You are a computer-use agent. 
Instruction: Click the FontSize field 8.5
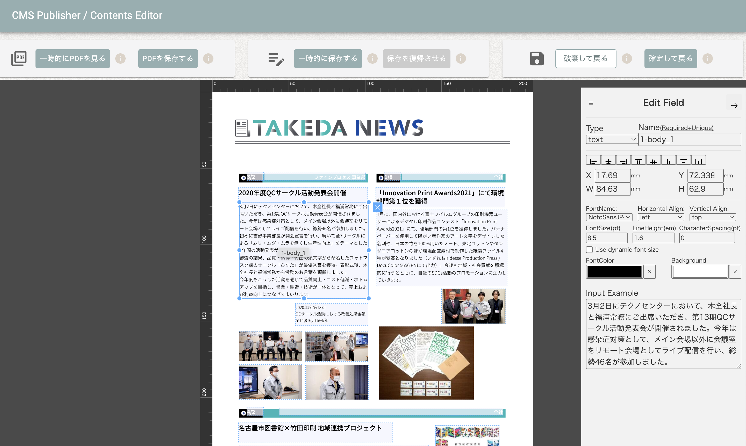pyautogui.click(x=607, y=238)
